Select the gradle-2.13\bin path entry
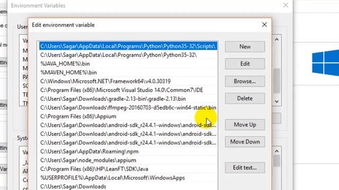Image resolution: width=339 pixels, height=190 pixels. (128, 99)
